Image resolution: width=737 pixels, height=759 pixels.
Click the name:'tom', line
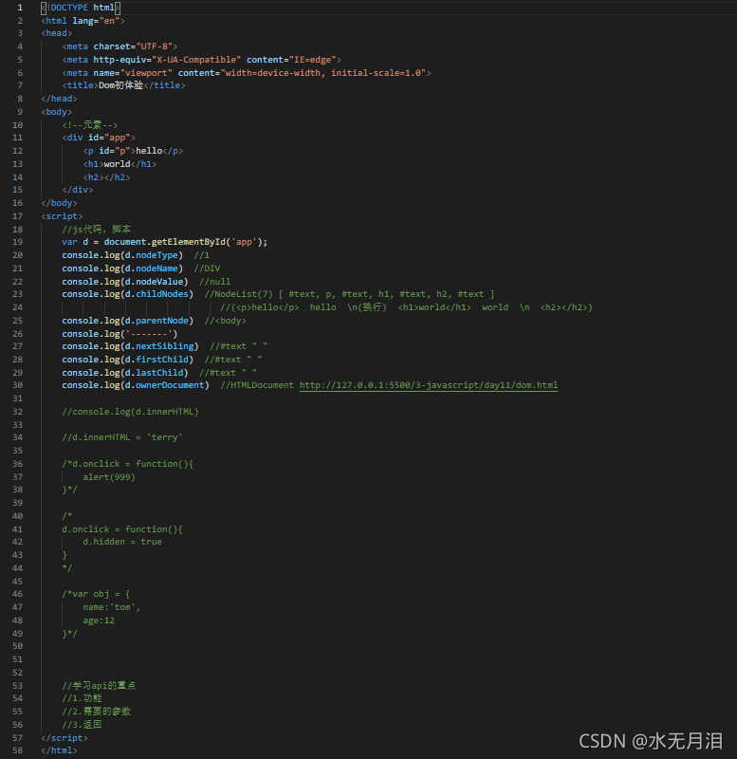point(111,607)
